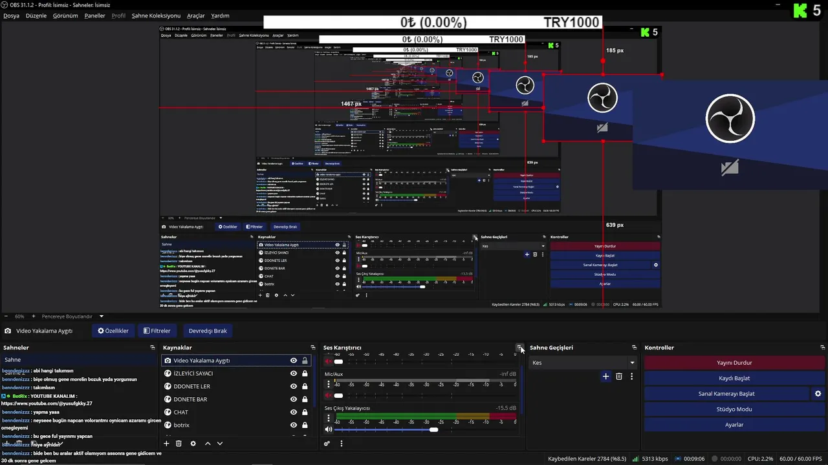Open source properties gear below Kaynaklar list
This screenshot has width=828, height=465.
(x=193, y=444)
